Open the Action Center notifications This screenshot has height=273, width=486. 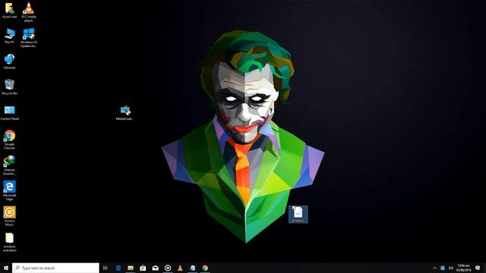478,268
